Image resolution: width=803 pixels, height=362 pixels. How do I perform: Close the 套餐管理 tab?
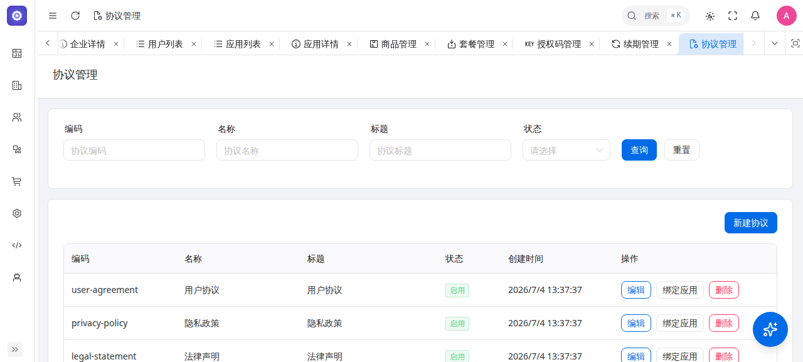pyautogui.click(x=505, y=44)
